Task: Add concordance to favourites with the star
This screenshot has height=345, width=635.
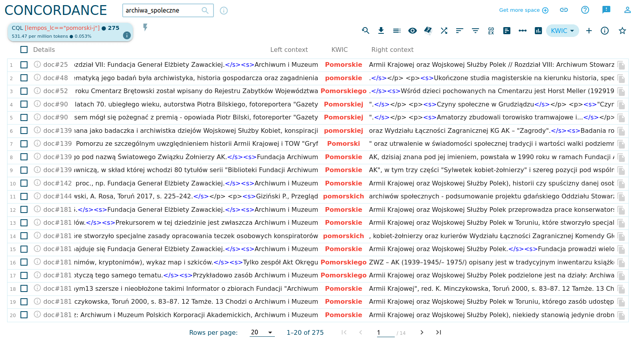Action: (x=622, y=31)
